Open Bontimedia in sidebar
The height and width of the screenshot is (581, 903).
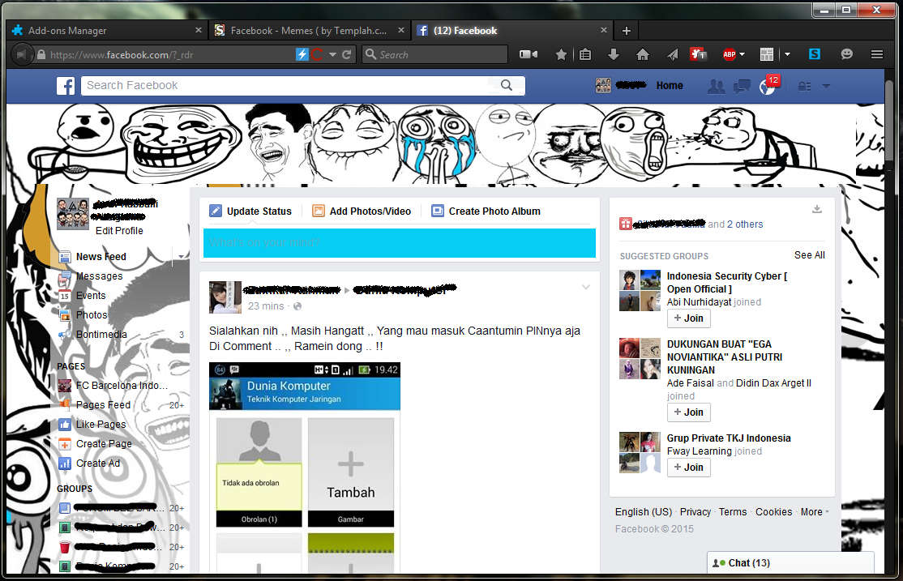coord(101,335)
